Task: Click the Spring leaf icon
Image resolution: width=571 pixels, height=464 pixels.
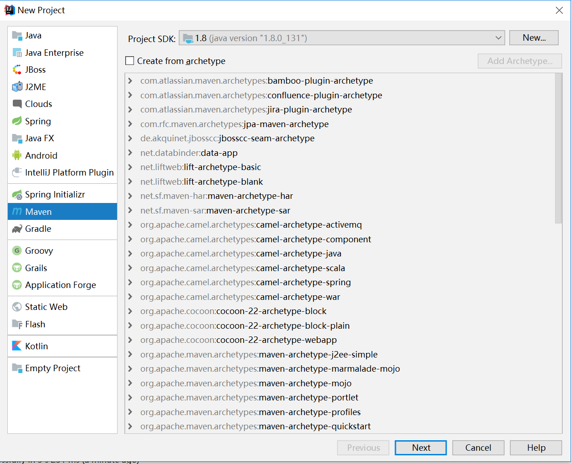Action: pos(17,121)
